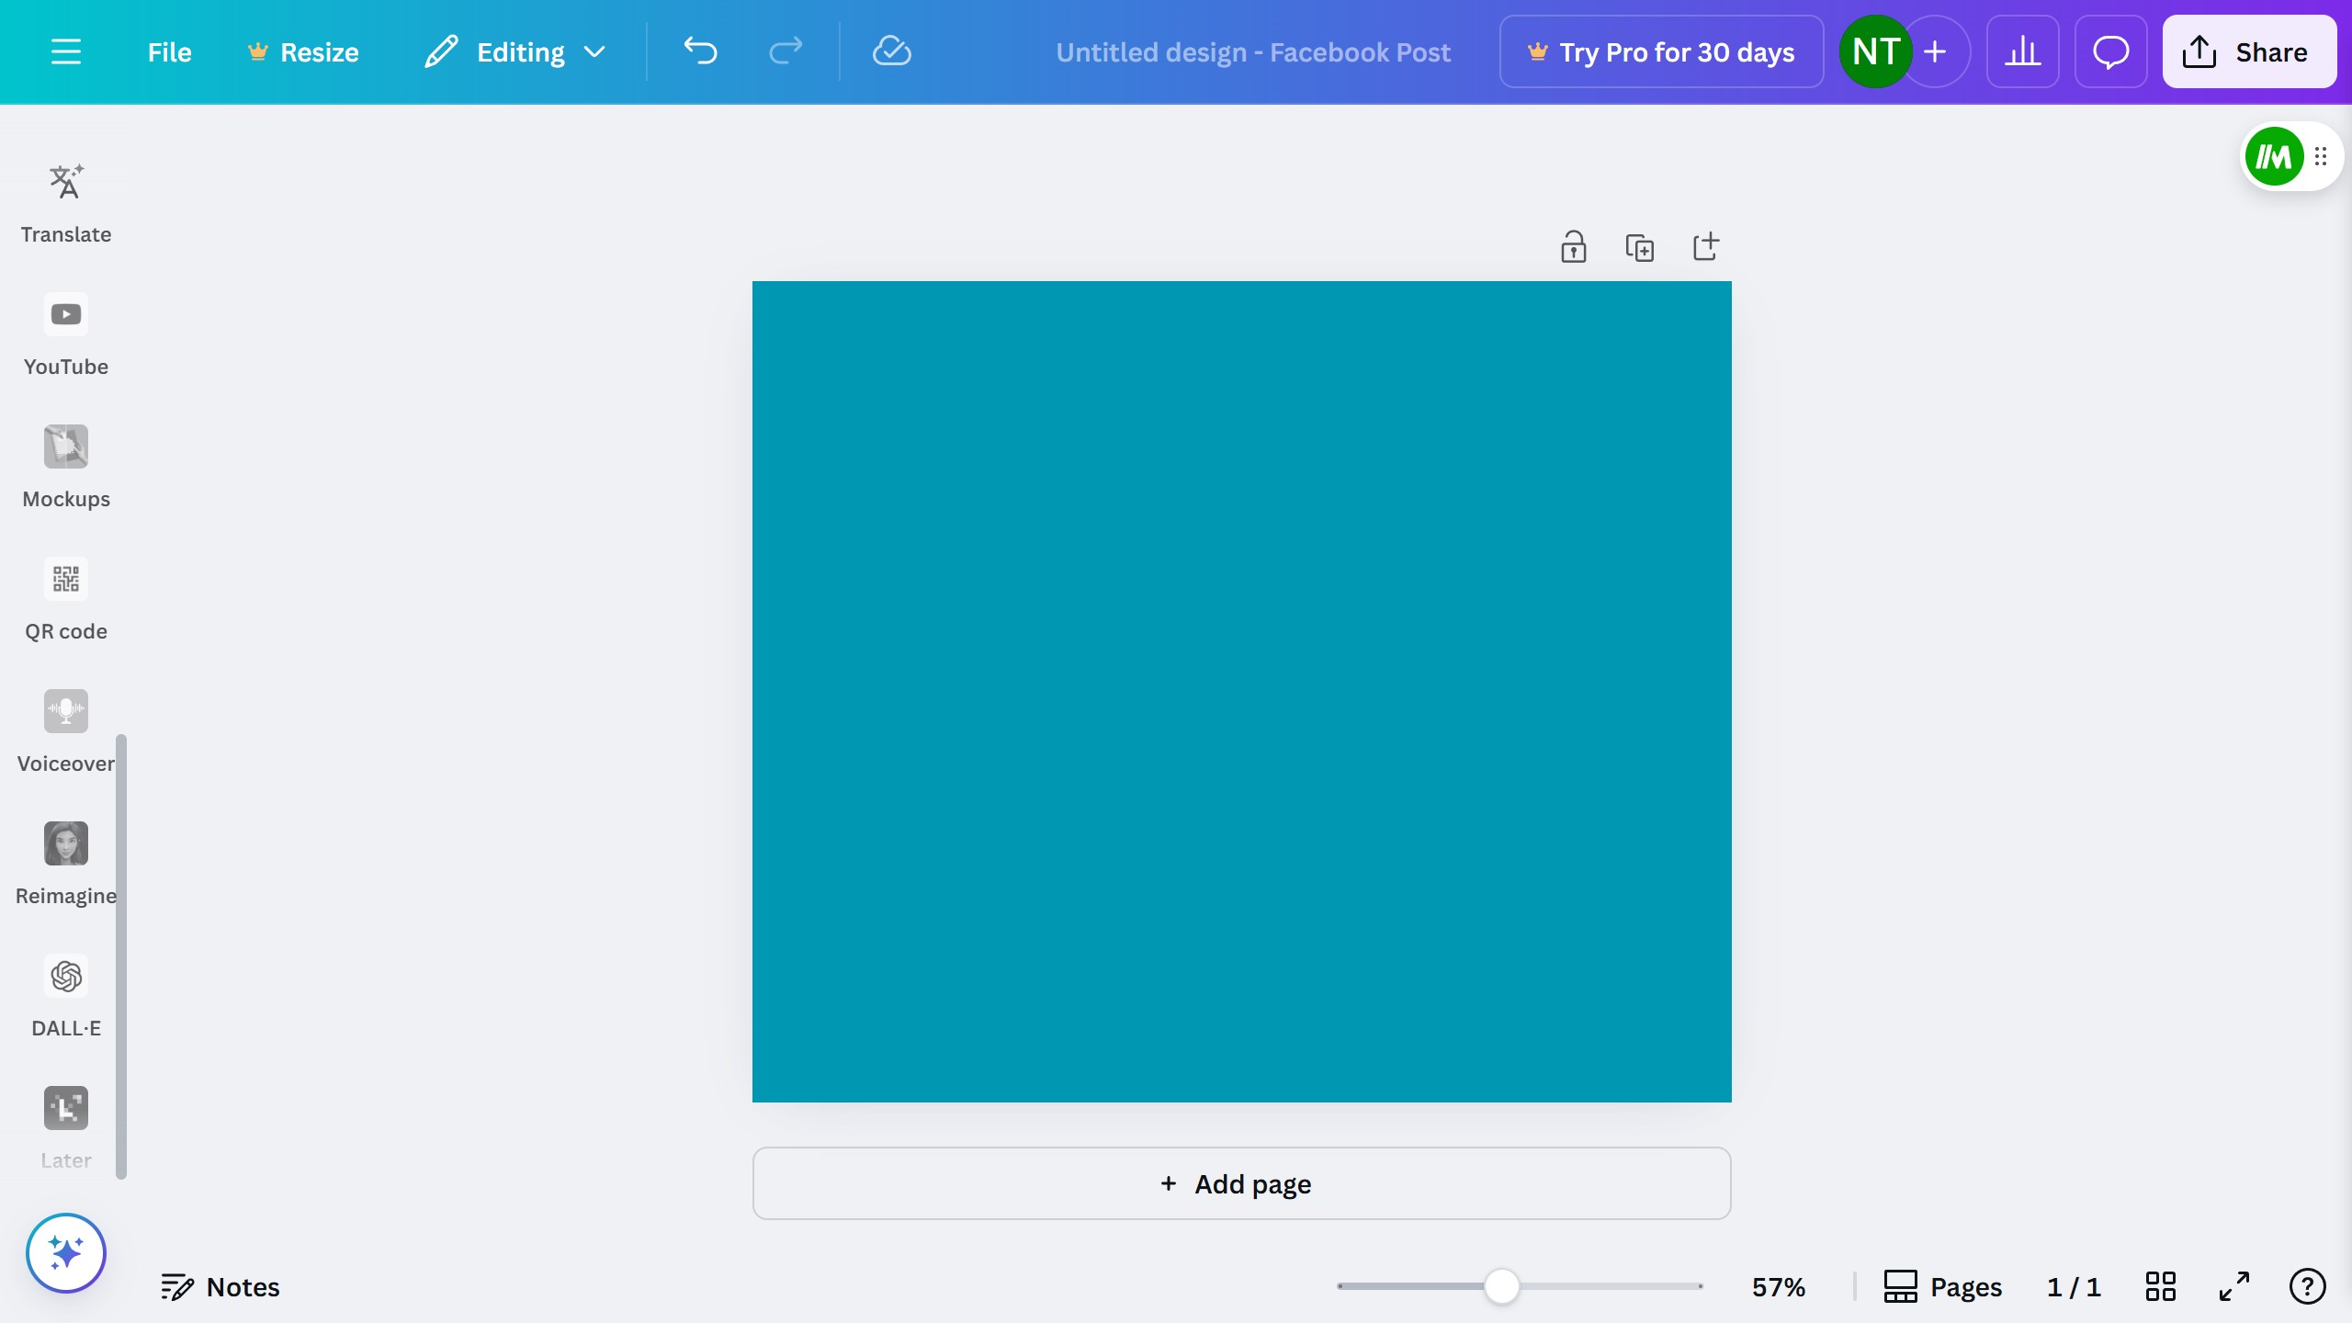The image size is (2352, 1323).
Task: Toggle the page lock
Action: click(x=1573, y=246)
